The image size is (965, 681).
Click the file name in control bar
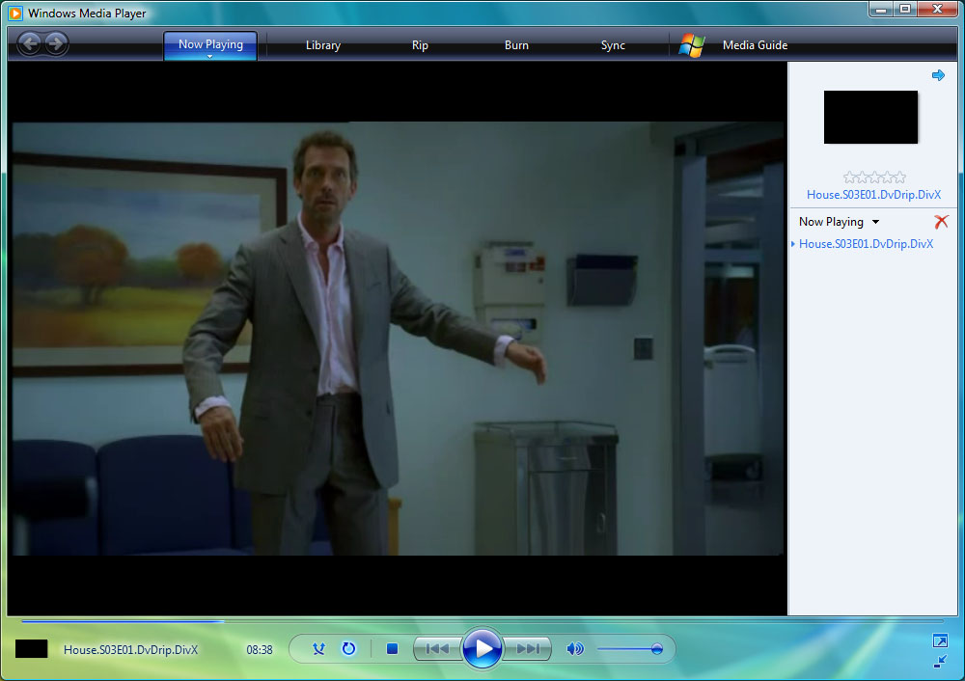click(130, 649)
